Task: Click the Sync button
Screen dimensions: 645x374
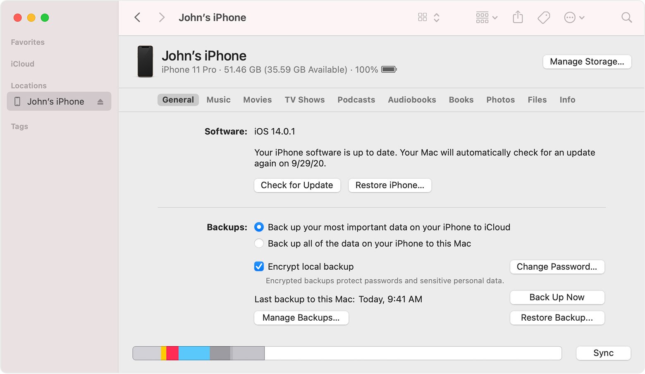Action: click(x=603, y=353)
